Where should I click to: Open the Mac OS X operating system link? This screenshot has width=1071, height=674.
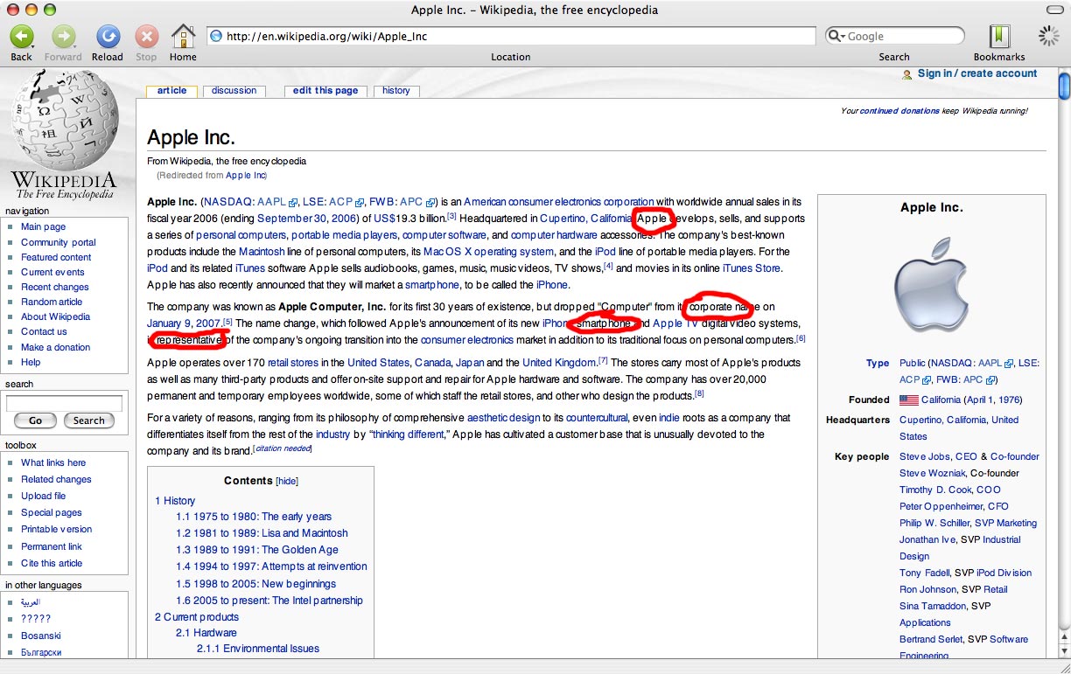pos(488,252)
